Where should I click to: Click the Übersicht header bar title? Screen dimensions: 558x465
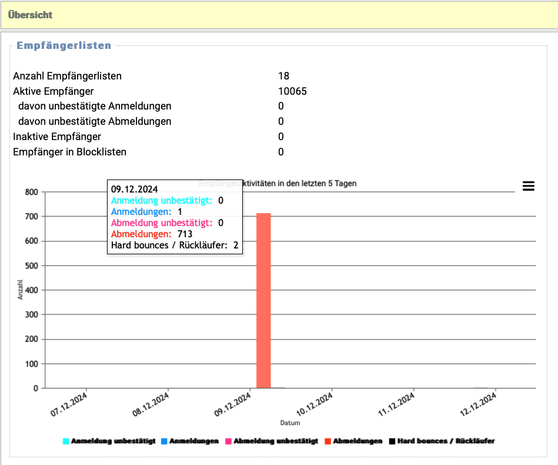[30, 15]
